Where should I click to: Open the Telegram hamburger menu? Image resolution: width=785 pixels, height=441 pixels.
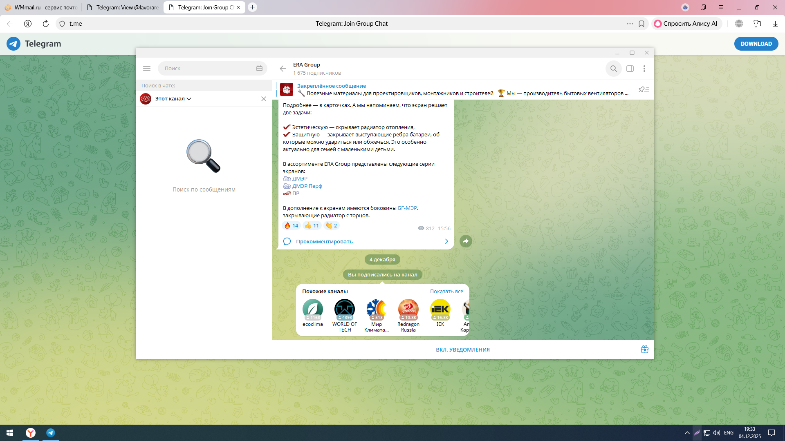(147, 69)
